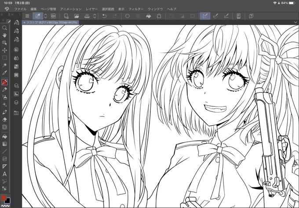
Task: Open the Clip Studio logo menu
Action: pos(7,9)
